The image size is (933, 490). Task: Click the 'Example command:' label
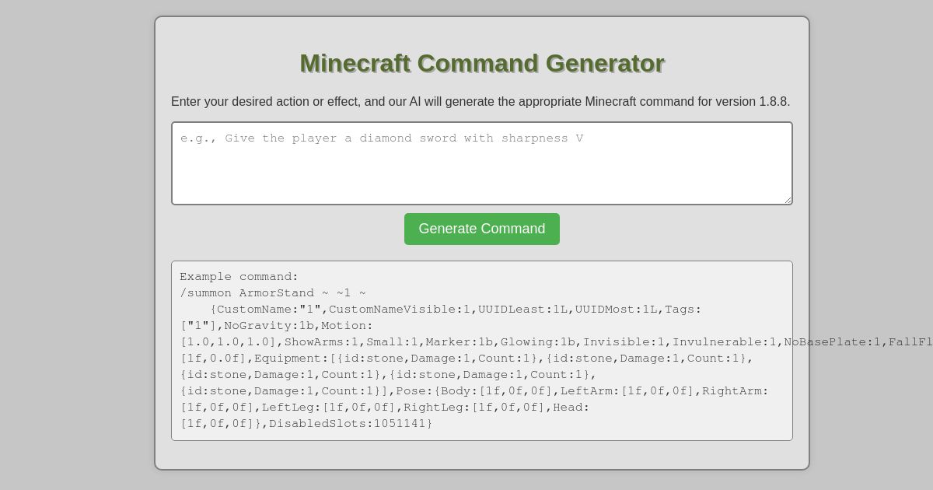click(239, 277)
